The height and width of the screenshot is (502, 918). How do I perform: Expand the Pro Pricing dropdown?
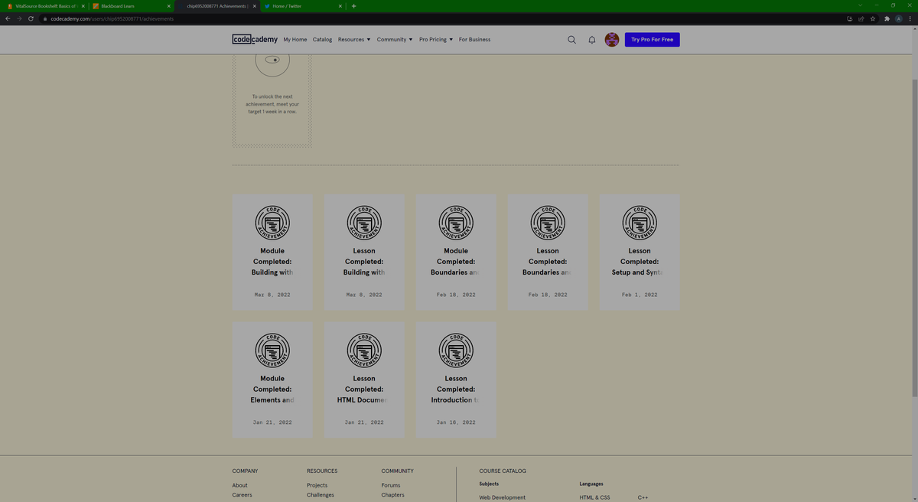coord(436,40)
